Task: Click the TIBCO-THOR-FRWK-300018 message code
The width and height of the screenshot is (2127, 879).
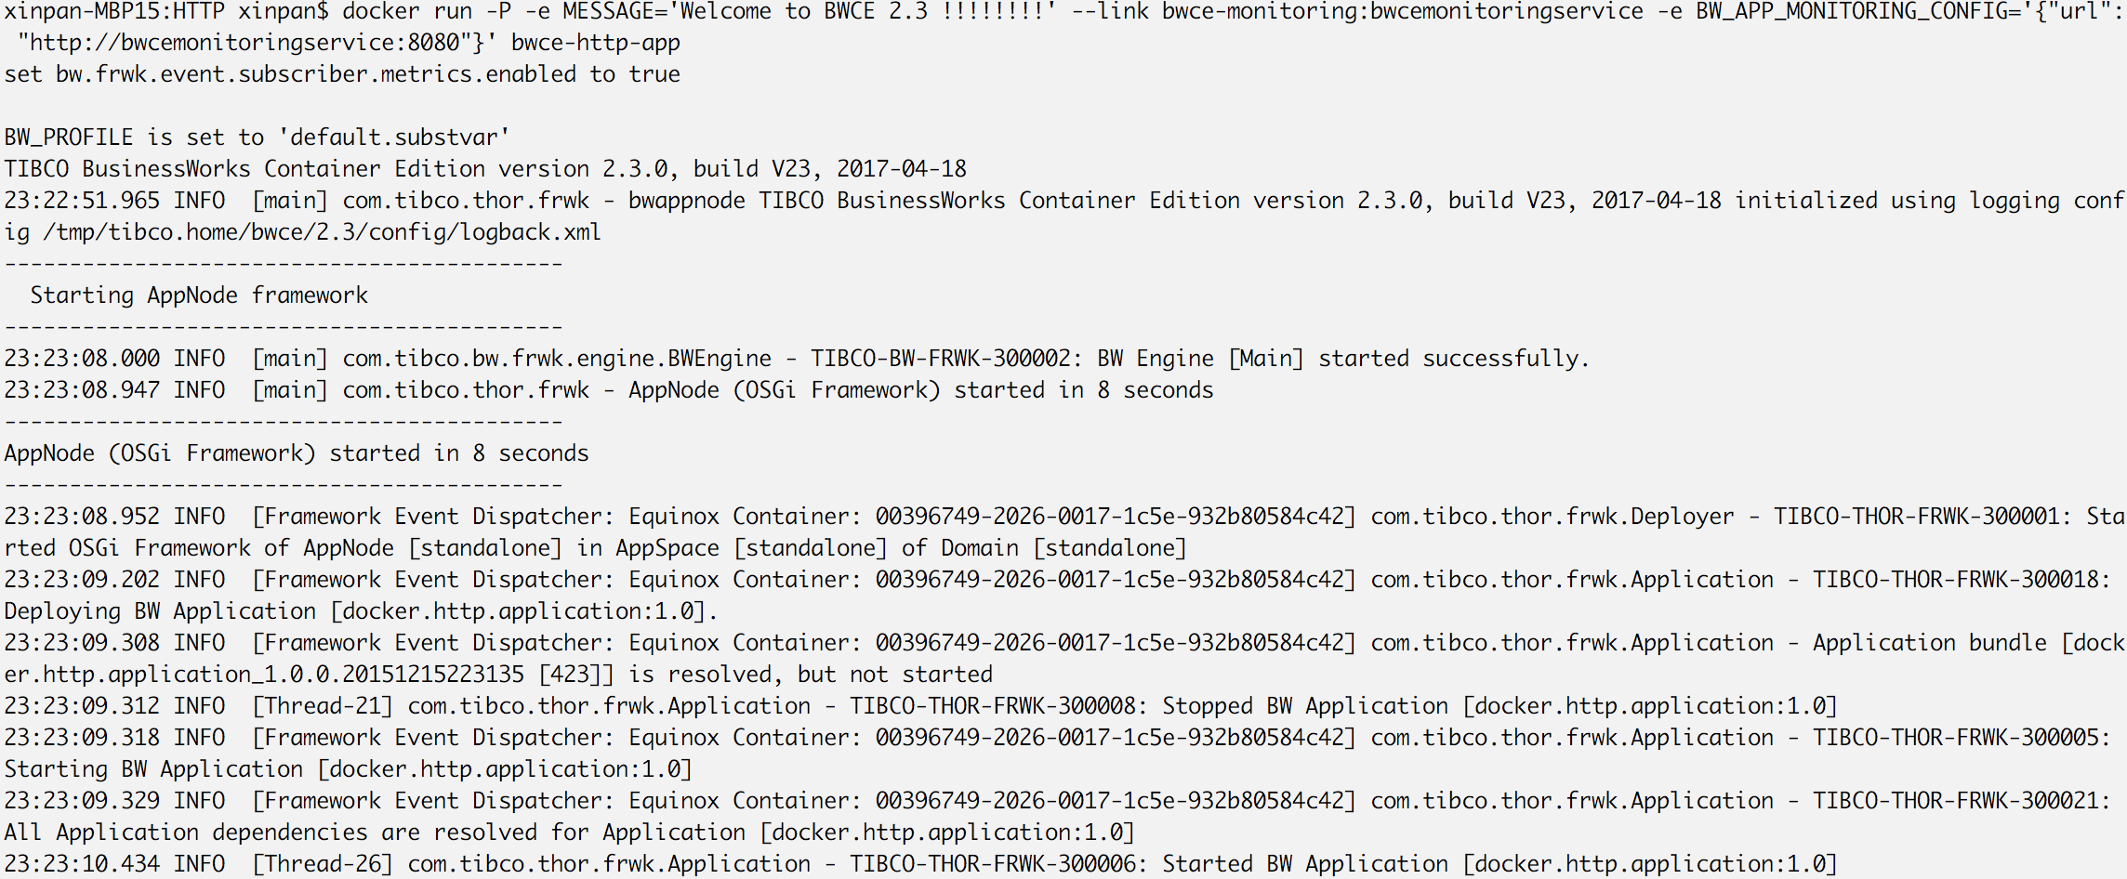Action: (1956, 580)
